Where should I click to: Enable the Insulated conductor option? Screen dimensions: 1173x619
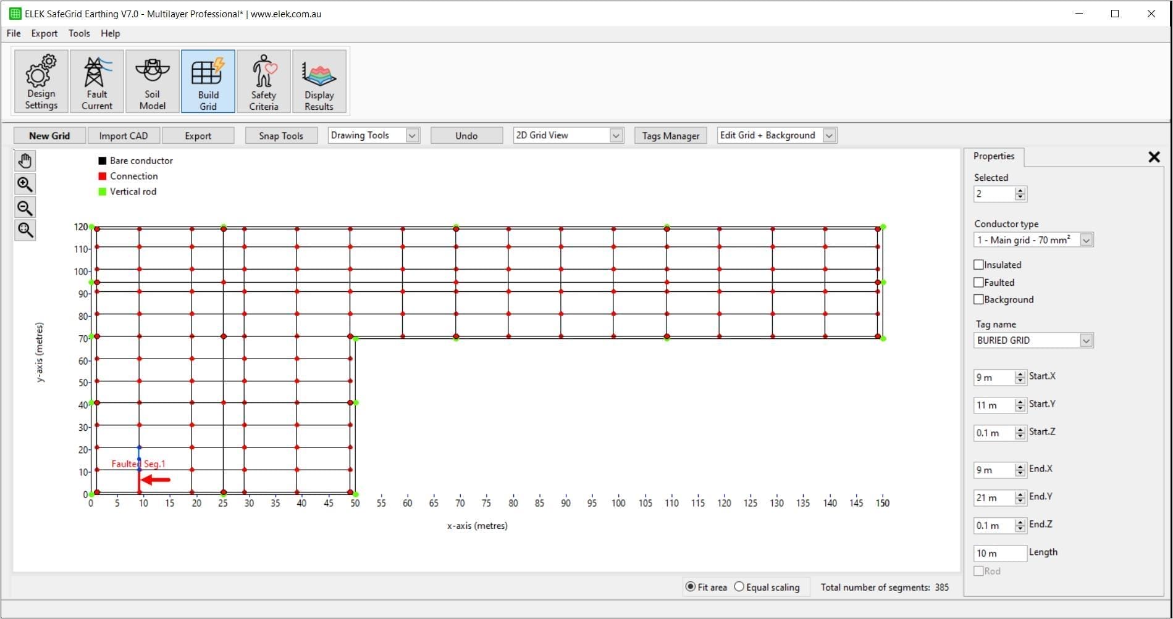pos(979,264)
